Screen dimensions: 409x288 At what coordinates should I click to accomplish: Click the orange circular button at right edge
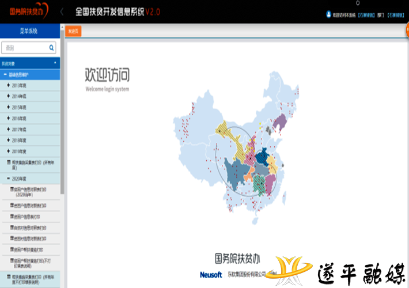coord(407,32)
